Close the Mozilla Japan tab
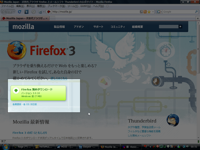 47,18
